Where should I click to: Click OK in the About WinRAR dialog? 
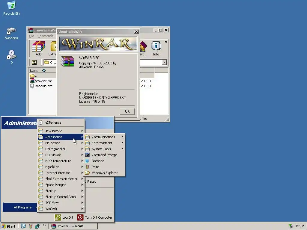click(127, 111)
